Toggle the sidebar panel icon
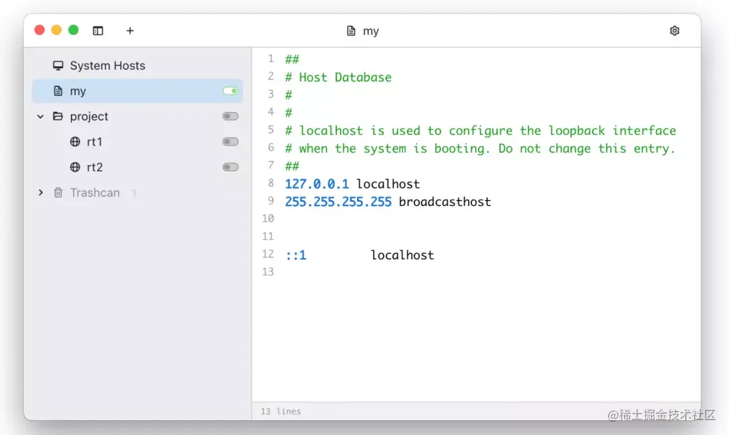 (x=98, y=30)
